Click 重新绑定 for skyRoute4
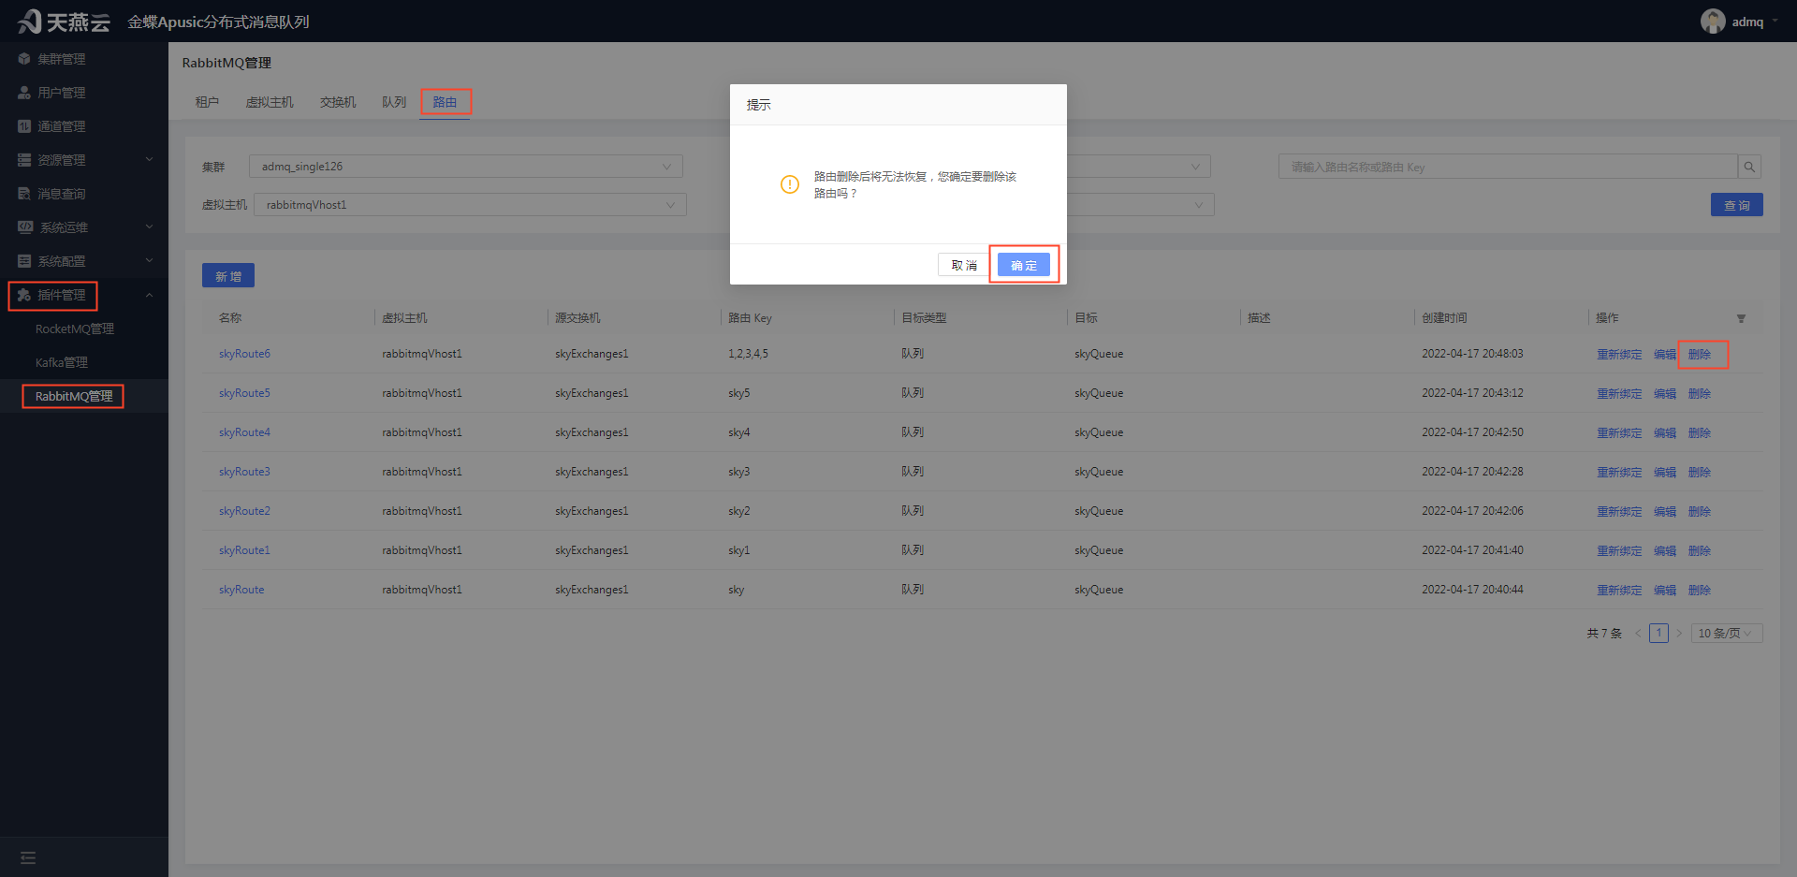1797x877 pixels. pos(1619,432)
